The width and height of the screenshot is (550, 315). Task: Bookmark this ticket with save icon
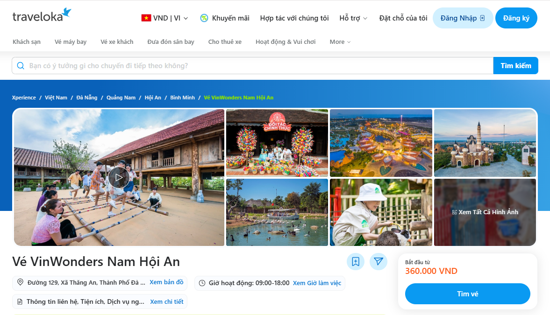[355, 261]
